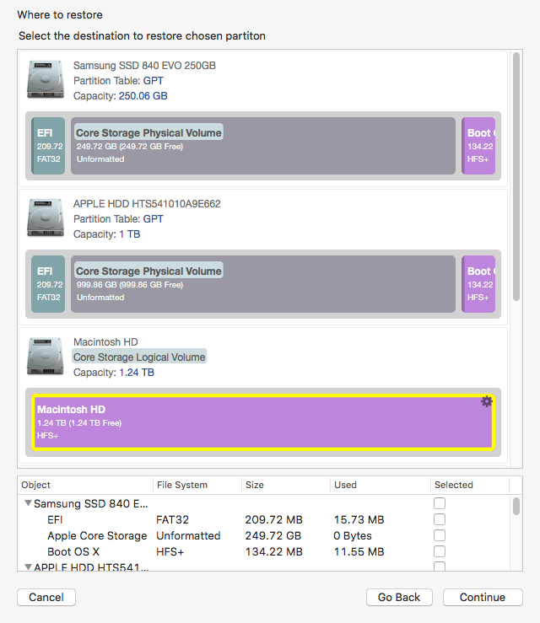Select Boot partition on the Samsung SSD
The width and height of the screenshot is (540, 623).
pos(478,146)
